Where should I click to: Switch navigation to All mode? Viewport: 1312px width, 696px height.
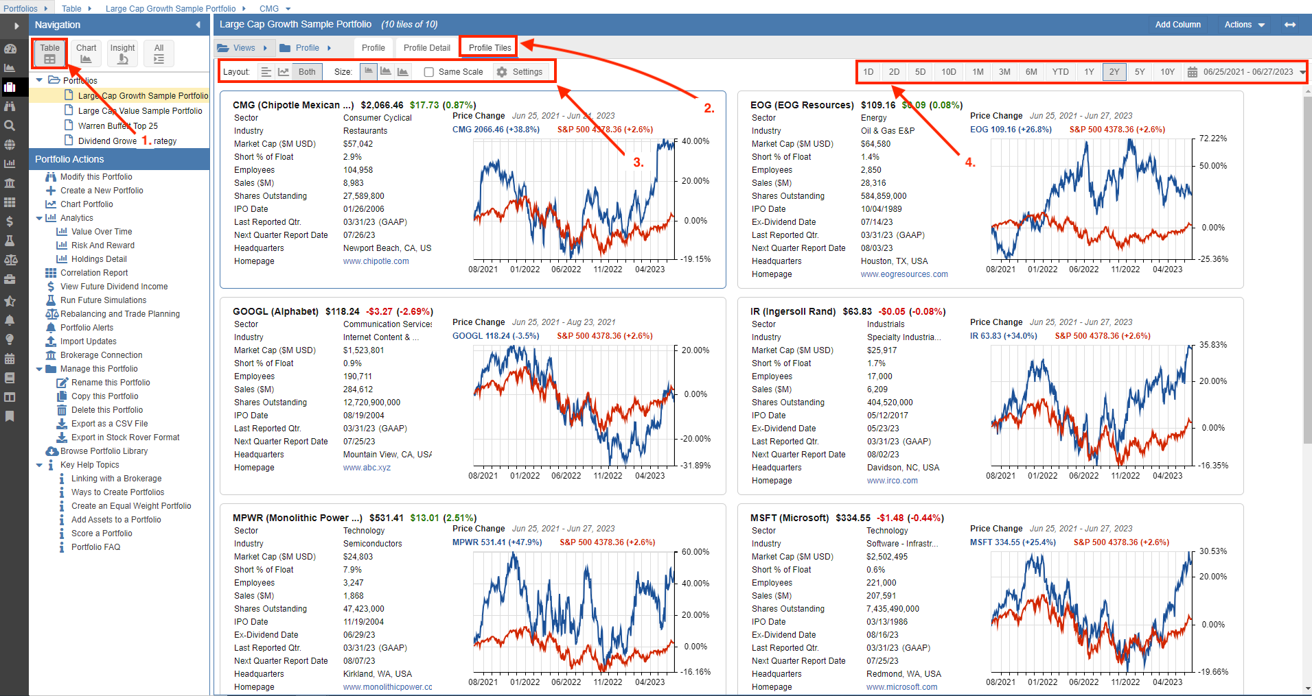pyautogui.click(x=159, y=53)
